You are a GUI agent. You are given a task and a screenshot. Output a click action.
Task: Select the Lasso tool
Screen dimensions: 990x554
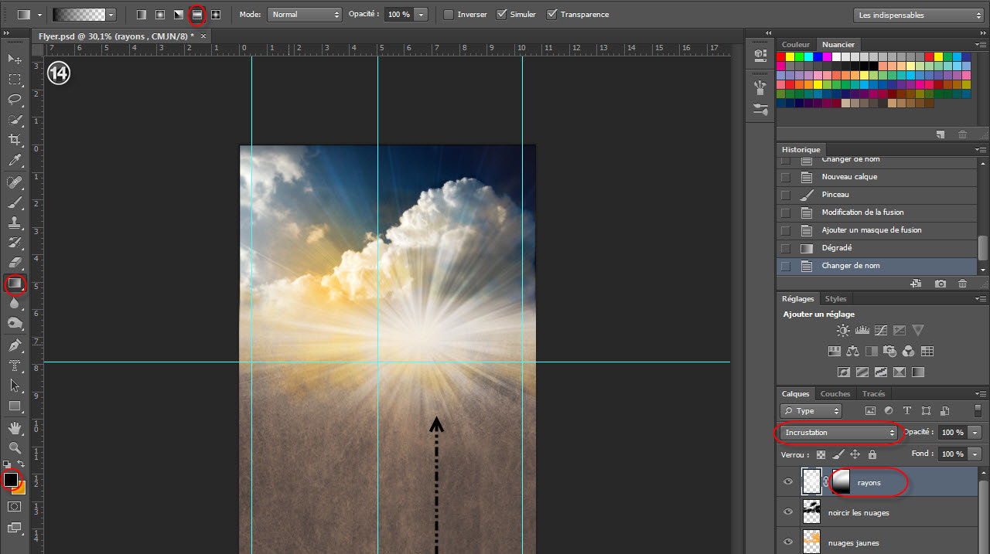pos(15,99)
